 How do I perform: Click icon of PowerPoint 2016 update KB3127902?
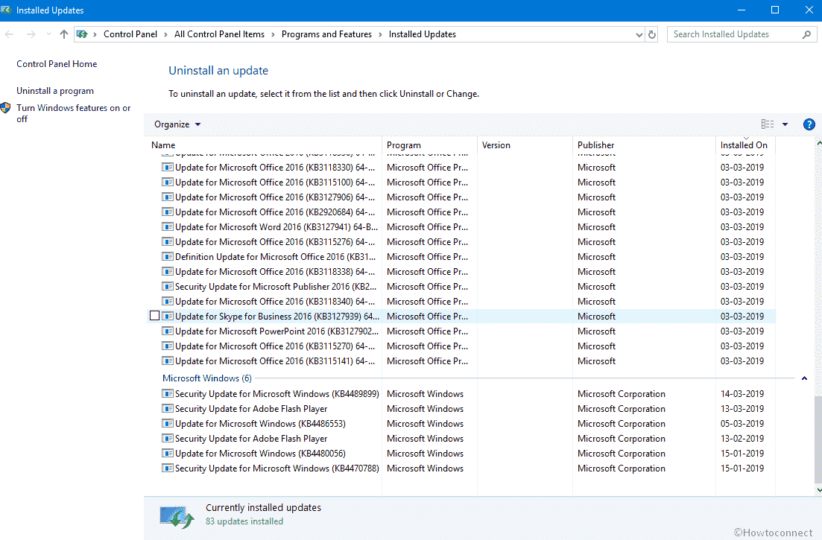[168, 331]
